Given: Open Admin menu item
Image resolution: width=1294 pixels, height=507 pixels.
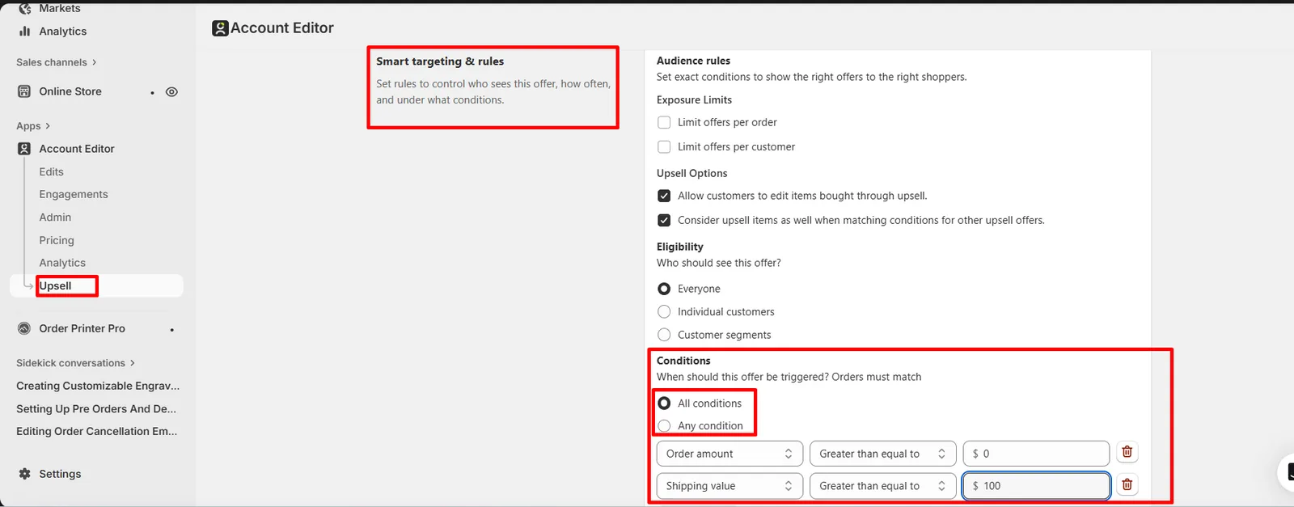Looking at the screenshot, I should tap(55, 218).
